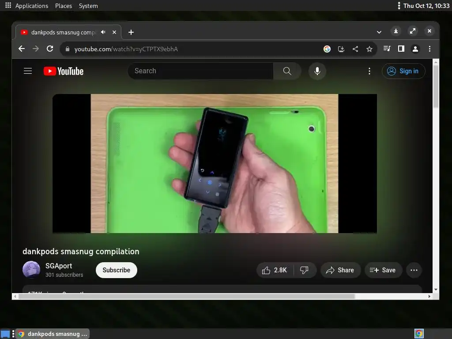Dislike the video with thumbs down
The image size is (452, 339).
tap(305, 270)
